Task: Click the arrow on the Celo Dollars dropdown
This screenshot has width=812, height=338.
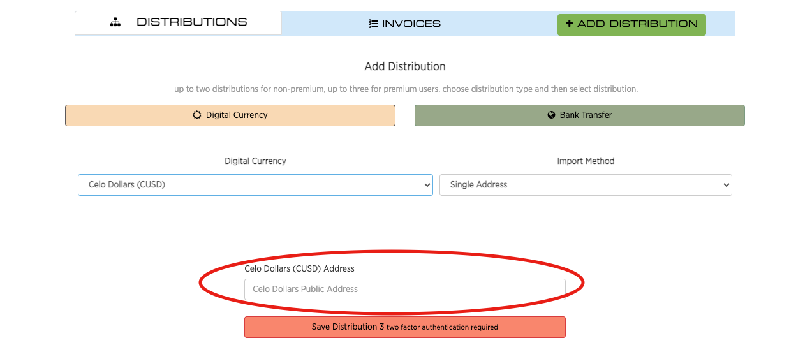Action: 427,185
